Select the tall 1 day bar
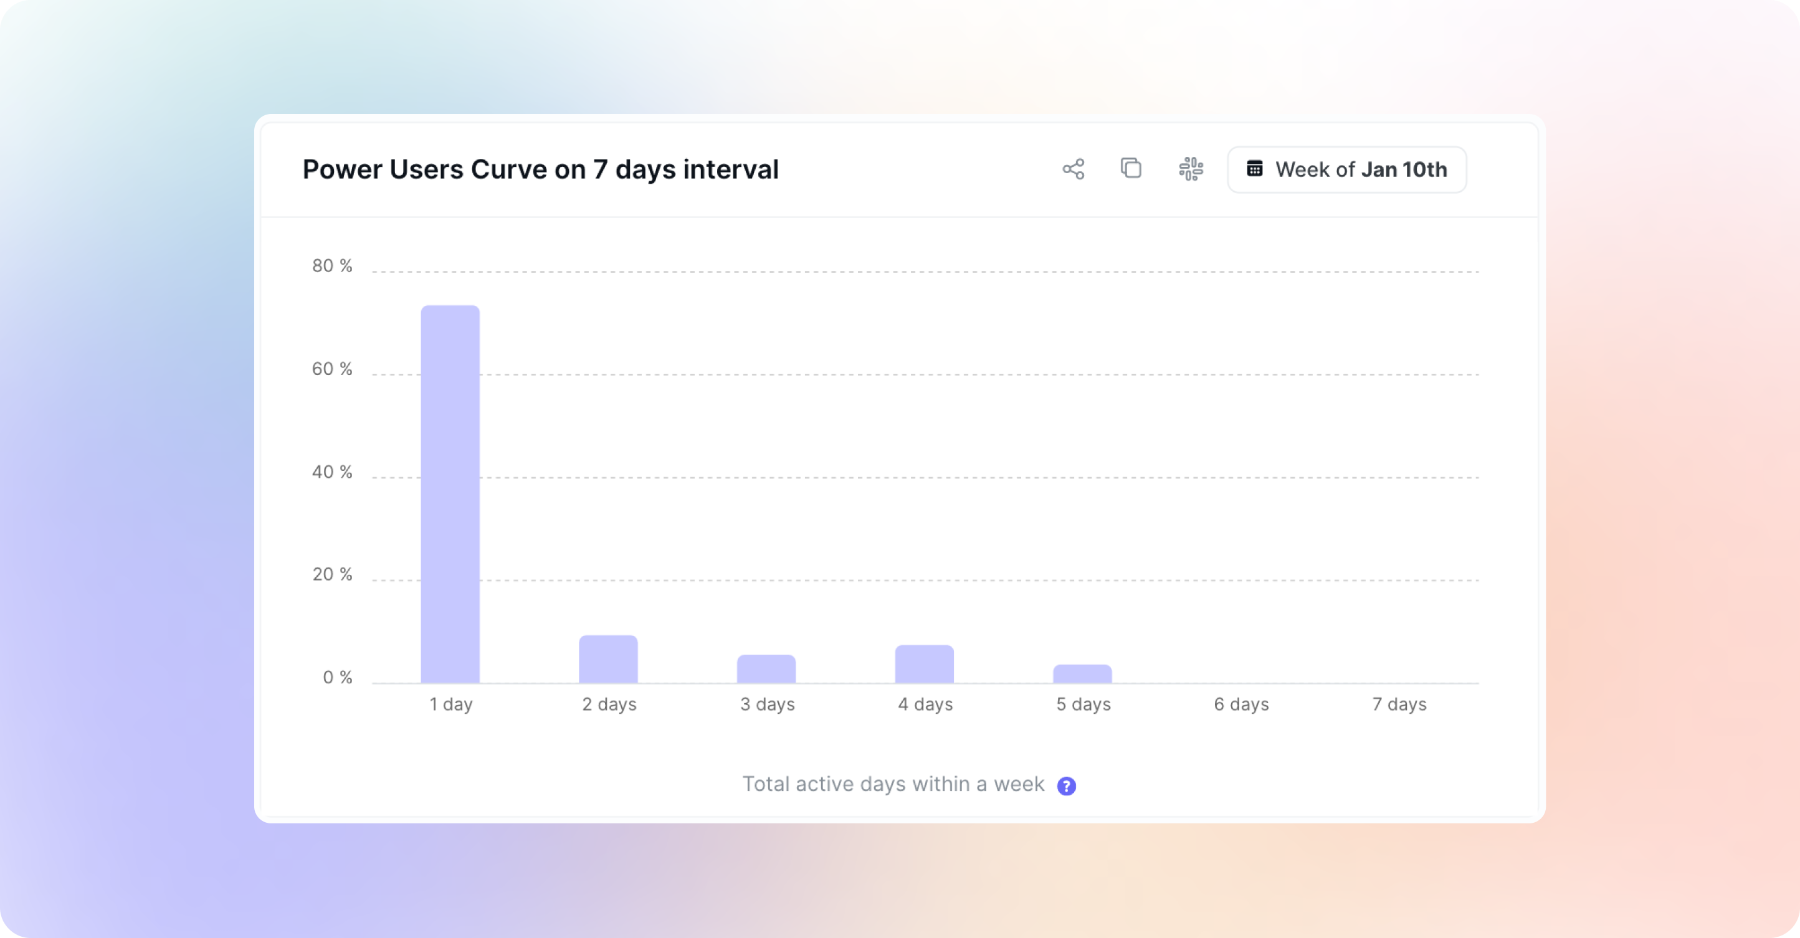Screen dimensions: 1800x938 click(x=450, y=494)
